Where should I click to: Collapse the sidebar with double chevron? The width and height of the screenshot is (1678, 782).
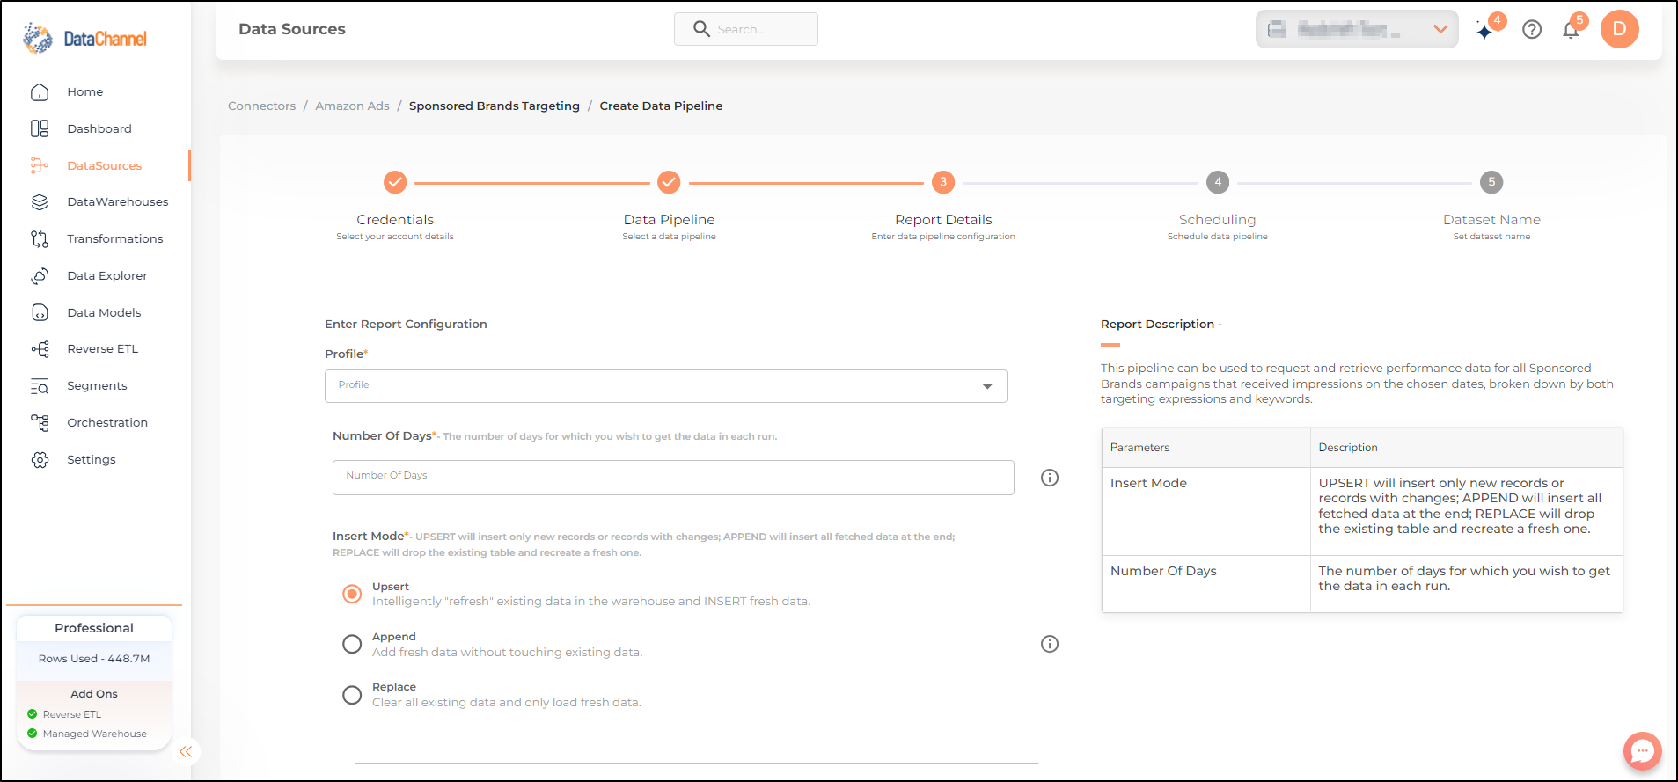pyautogui.click(x=186, y=751)
